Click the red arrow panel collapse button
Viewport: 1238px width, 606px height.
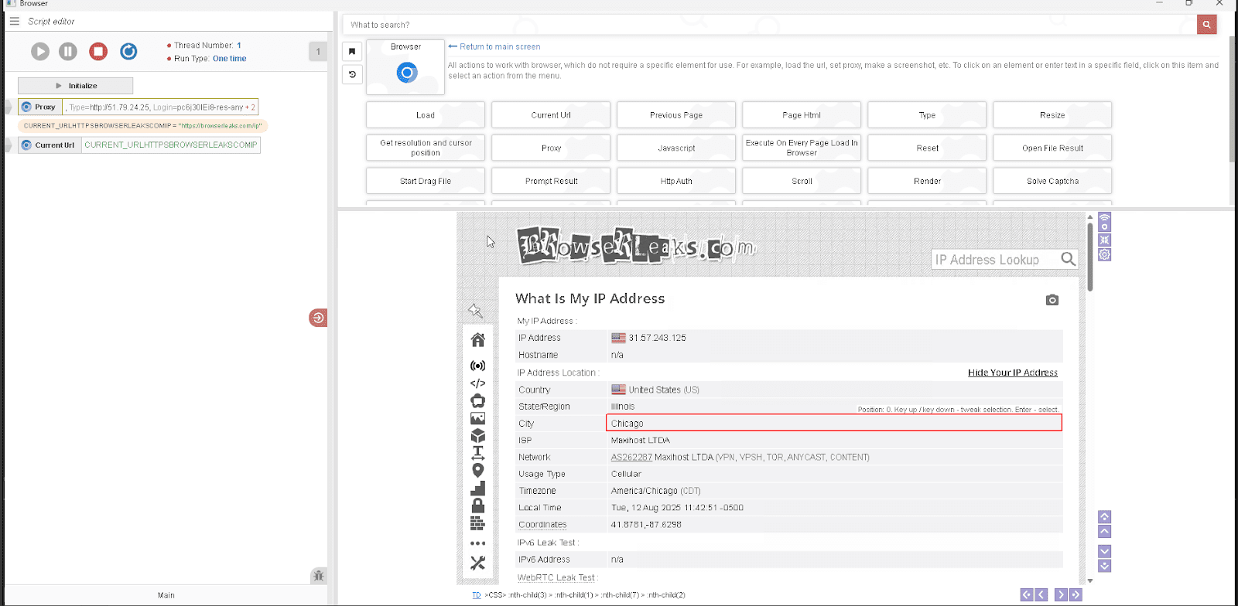click(318, 318)
